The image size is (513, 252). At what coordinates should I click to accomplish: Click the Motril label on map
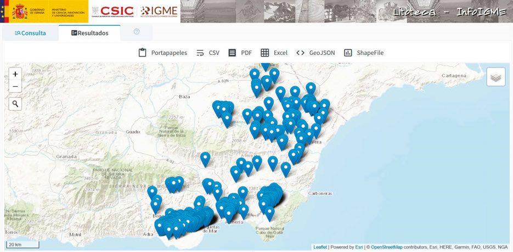[x=75, y=234]
